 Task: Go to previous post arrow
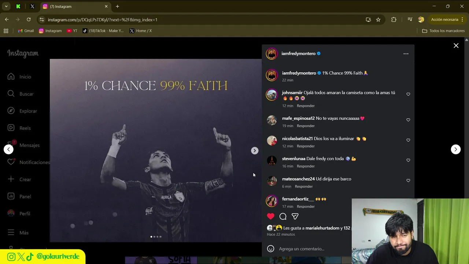pos(8,149)
